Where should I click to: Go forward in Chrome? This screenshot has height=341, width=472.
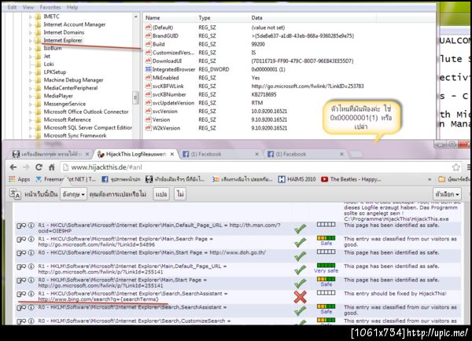point(26,167)
